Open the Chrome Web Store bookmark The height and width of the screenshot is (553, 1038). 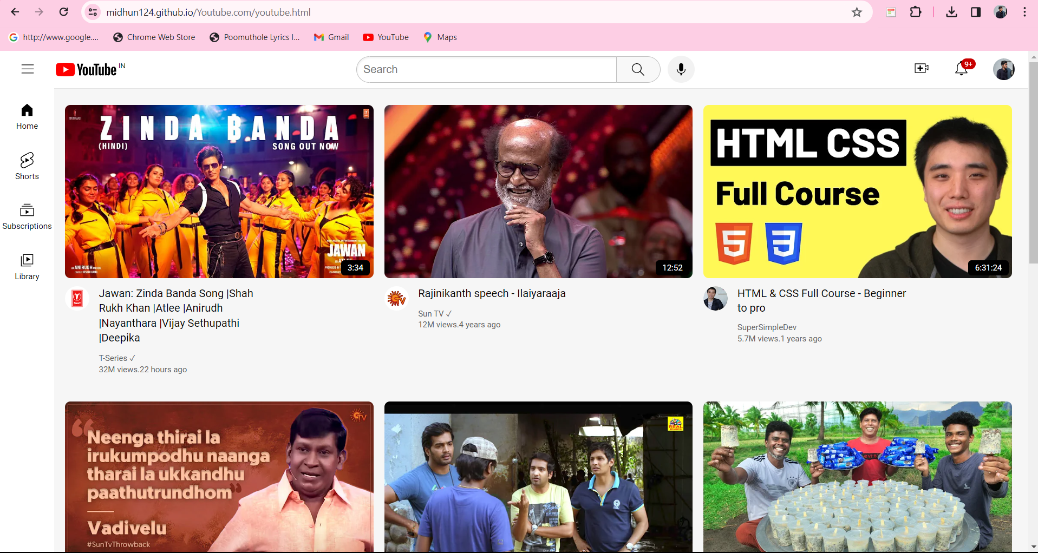coord(154,37)
